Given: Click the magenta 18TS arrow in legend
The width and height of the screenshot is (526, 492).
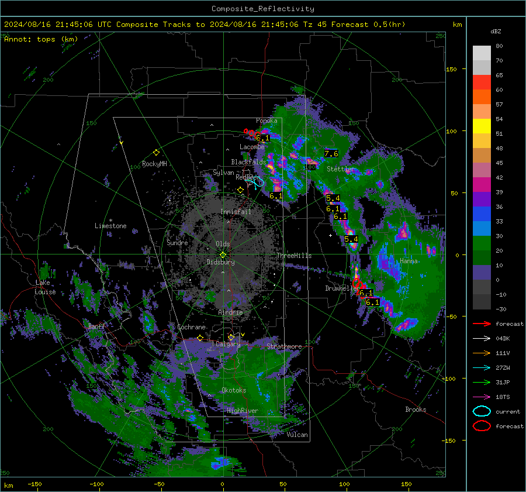Looking at the screenshot, I should (482, 397).
